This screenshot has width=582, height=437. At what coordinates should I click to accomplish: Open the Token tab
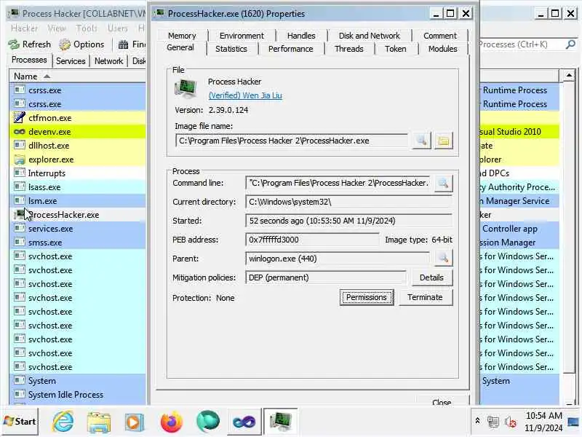395,49
